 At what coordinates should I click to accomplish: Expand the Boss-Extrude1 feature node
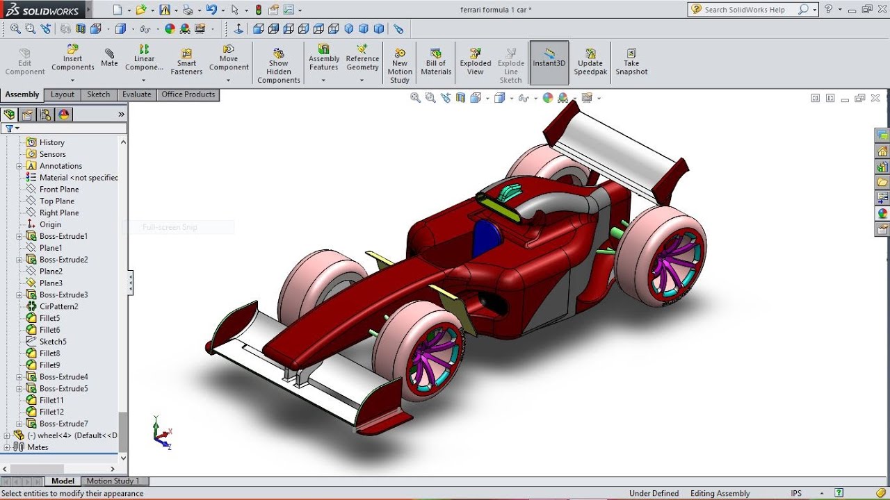(x=19, y=236)
